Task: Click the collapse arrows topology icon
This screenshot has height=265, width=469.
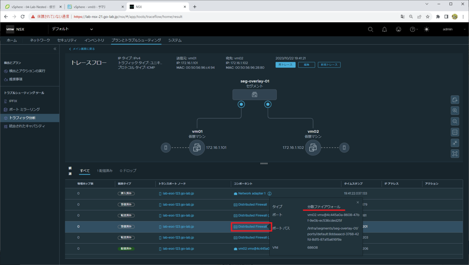Action: coord(455,143)
